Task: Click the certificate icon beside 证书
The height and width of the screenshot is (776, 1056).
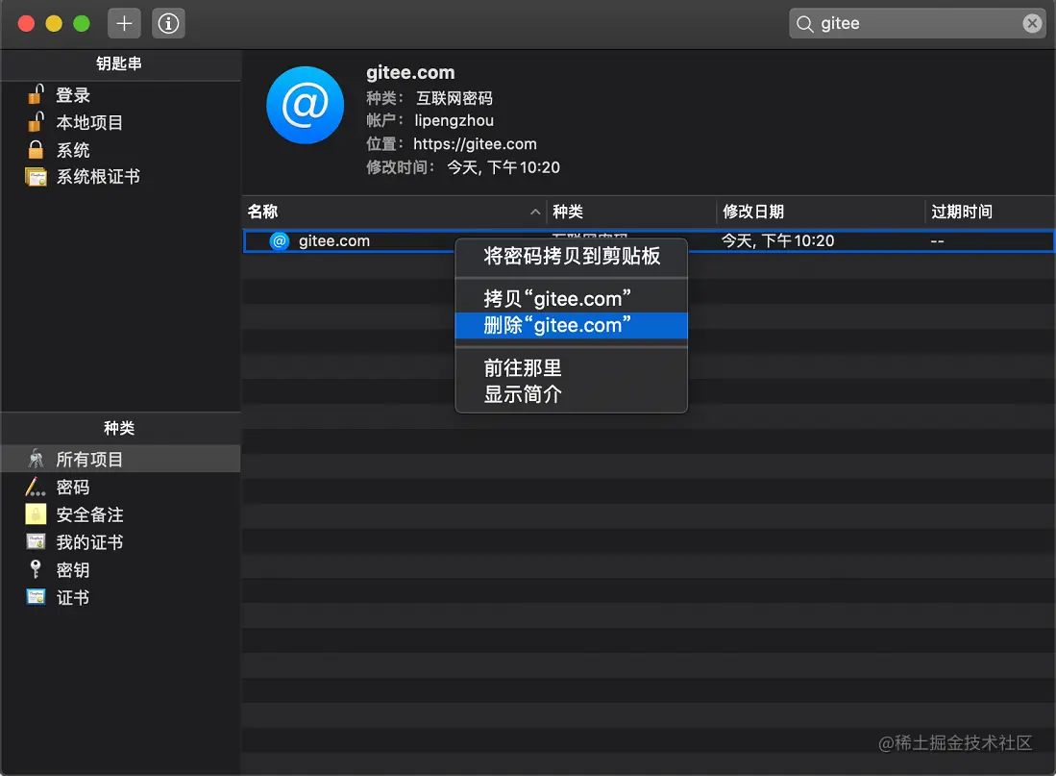Action: point(36,596)
